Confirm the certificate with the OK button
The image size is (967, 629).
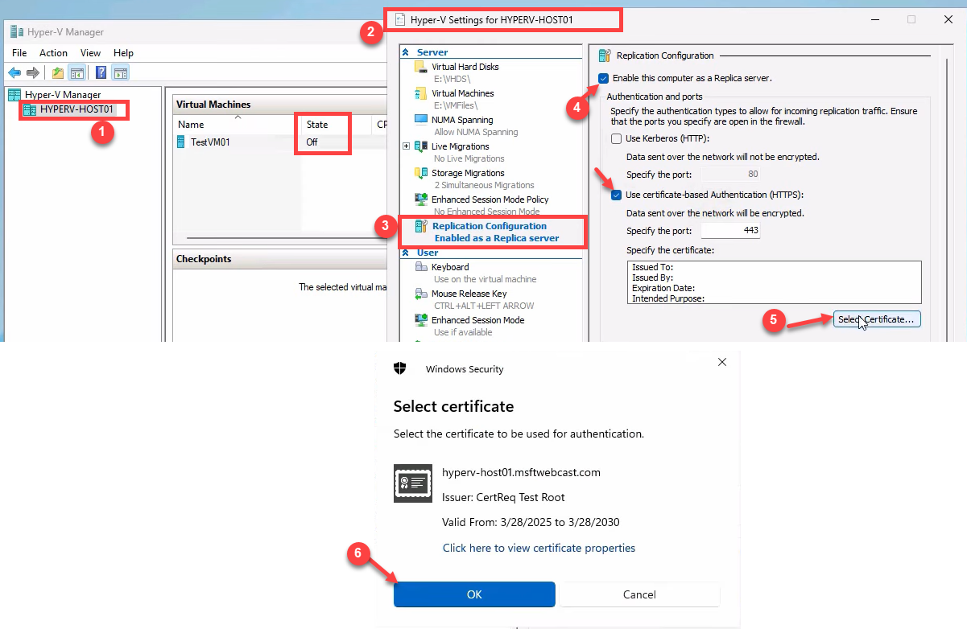tap(474, 594)
